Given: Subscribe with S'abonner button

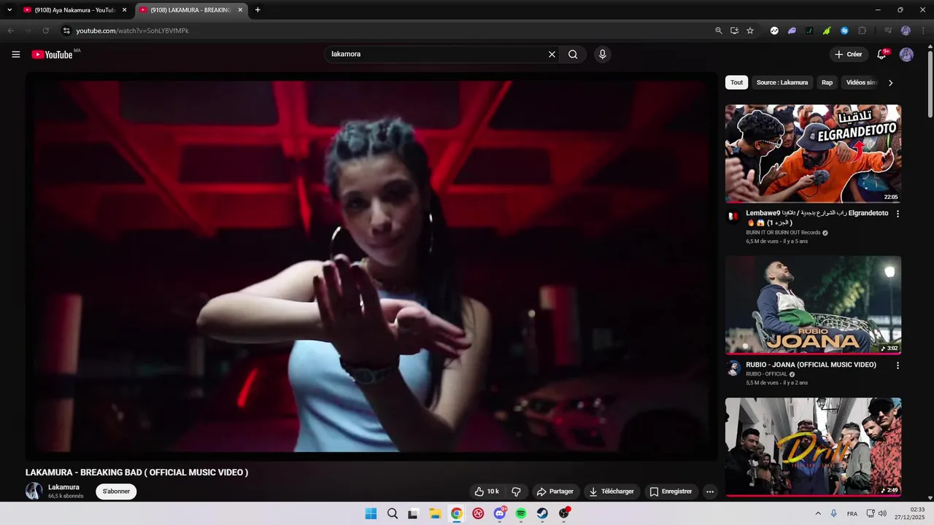Looking at the screenshot, I should (116, 491).
